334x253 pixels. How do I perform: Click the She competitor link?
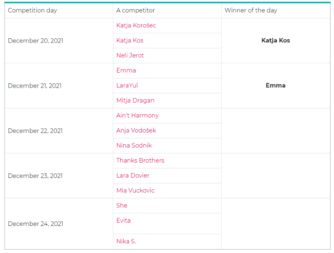coord(122,205)
